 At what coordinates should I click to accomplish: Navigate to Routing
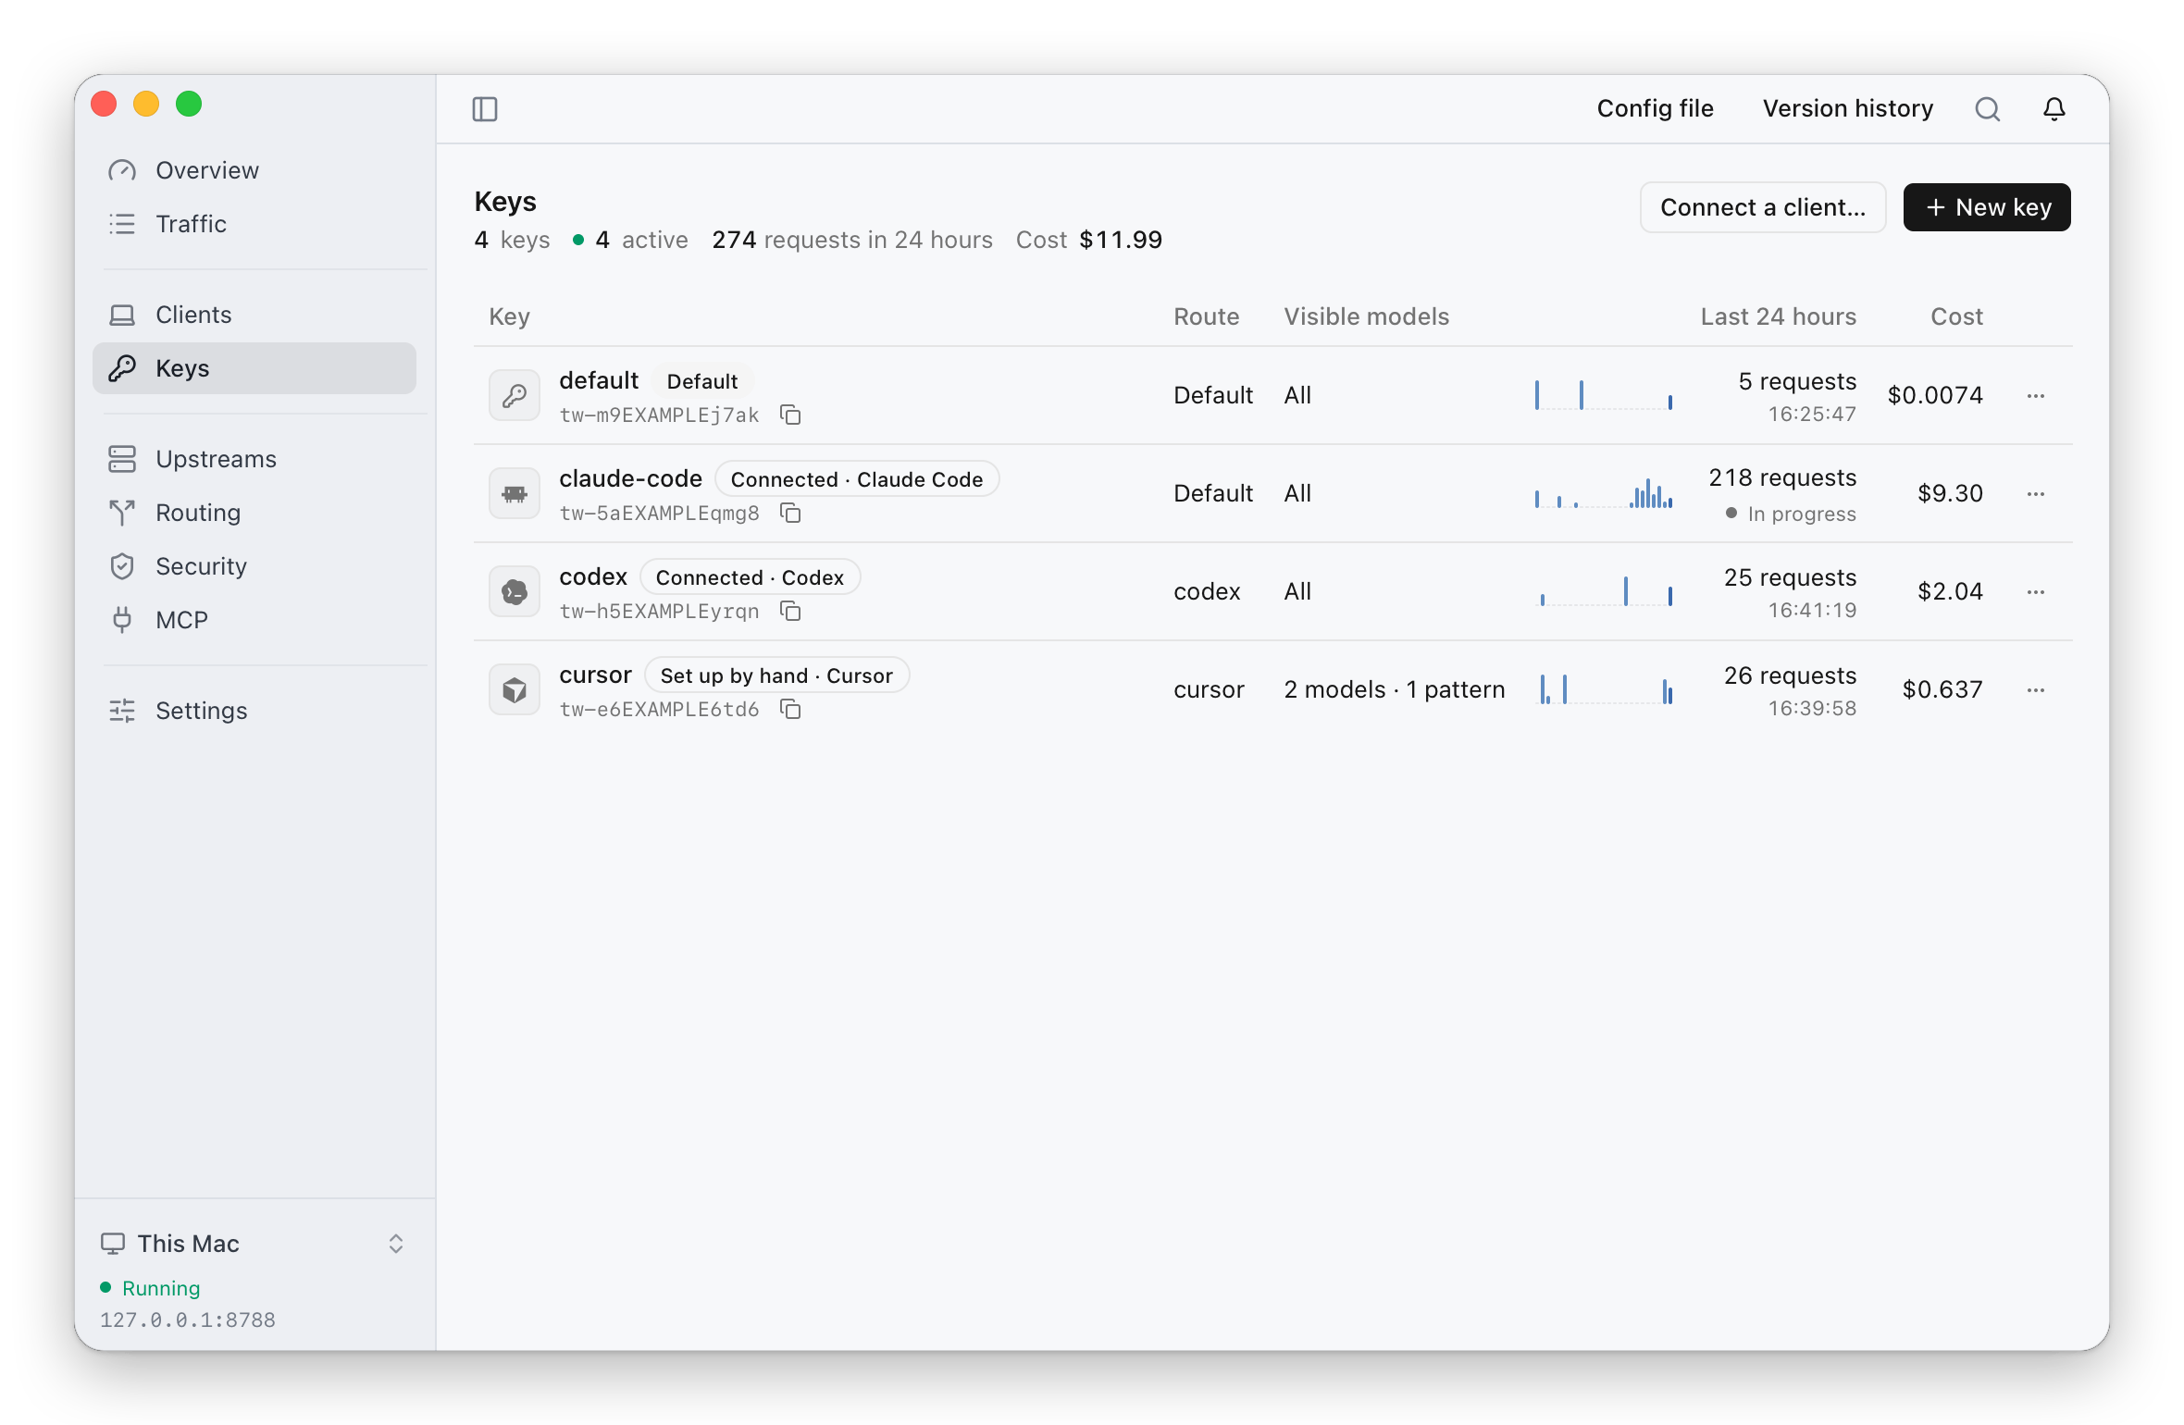click(254, 513)
